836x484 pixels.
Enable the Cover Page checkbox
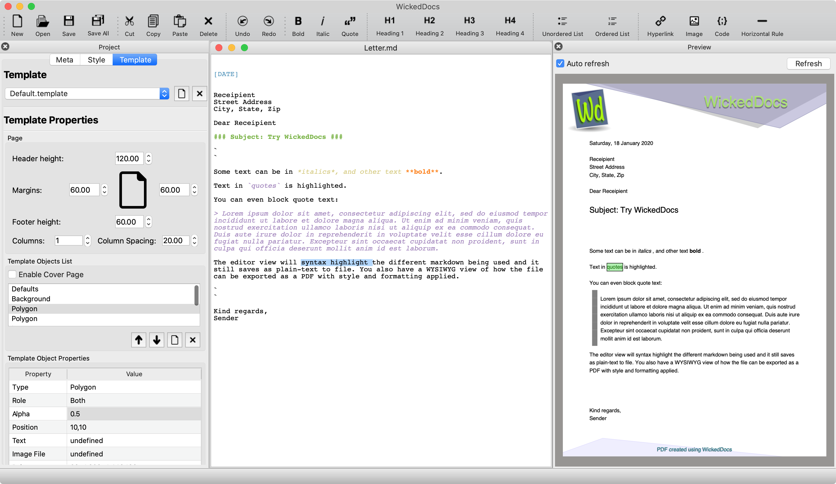(12, 274)
